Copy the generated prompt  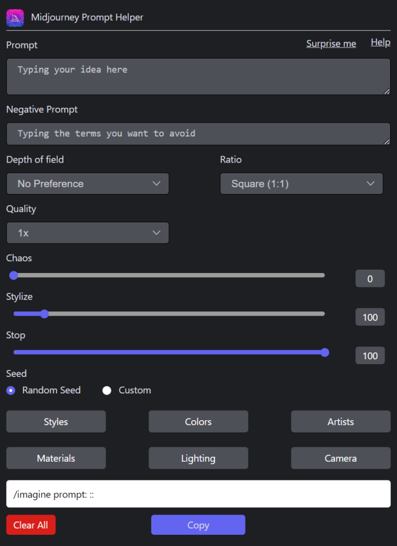tap(198, 525)
